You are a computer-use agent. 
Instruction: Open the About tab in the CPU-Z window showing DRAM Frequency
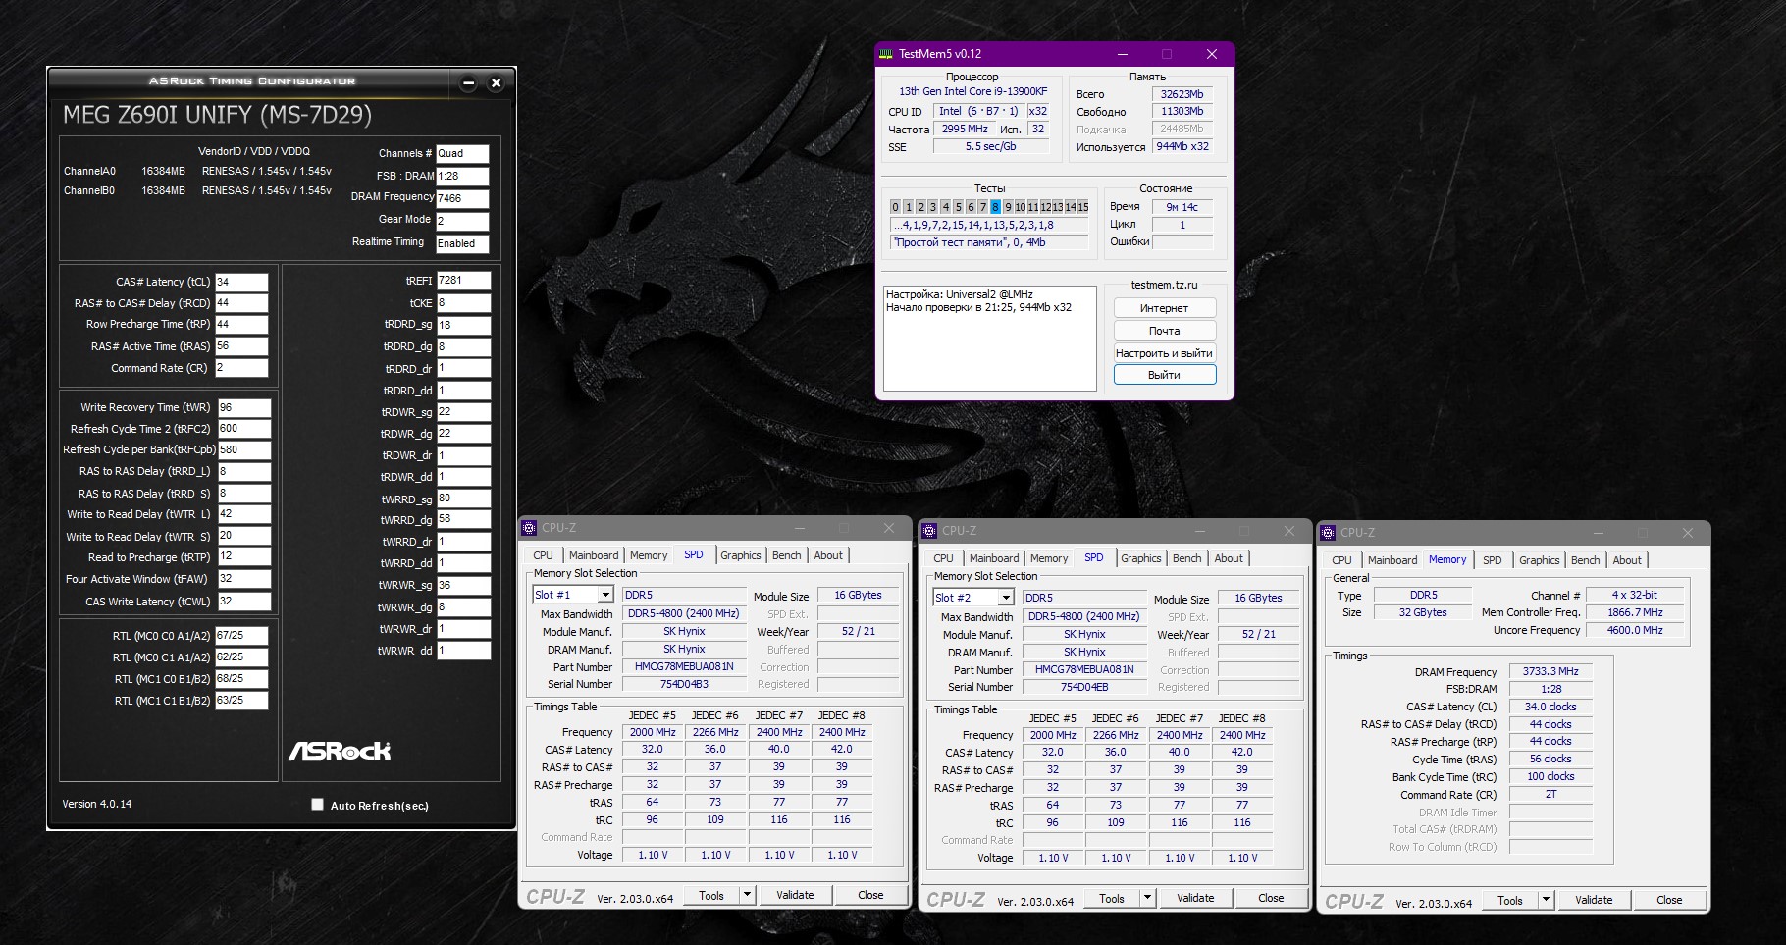pyautogui.click(x=1627, y=560)
